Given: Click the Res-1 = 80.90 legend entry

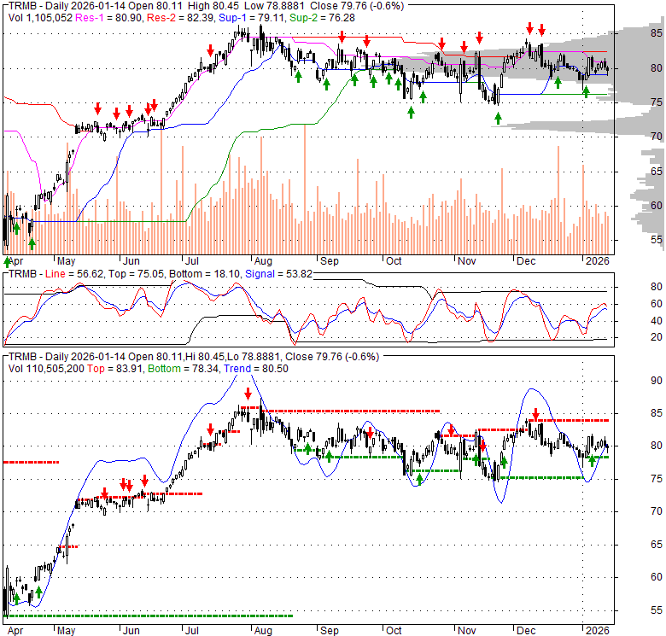Looking at the screenshot, I should (109, 18).
